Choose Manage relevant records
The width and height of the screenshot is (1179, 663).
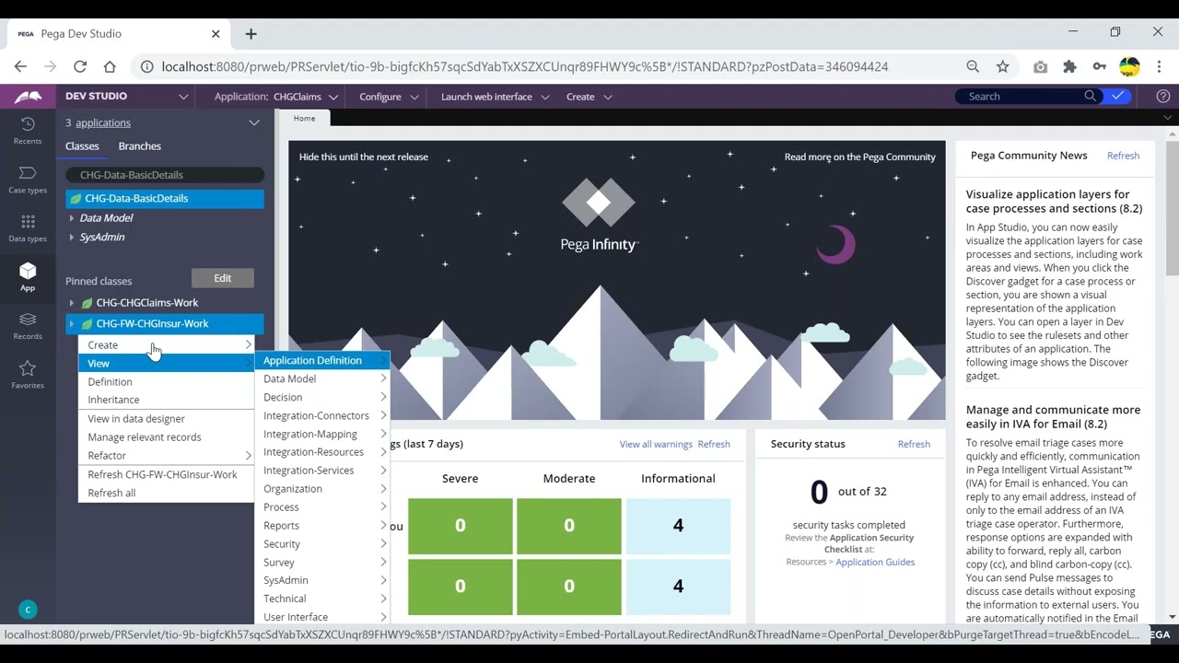166,437
